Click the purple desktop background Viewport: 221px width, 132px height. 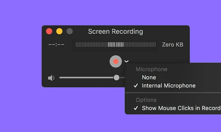pos(22,110)
